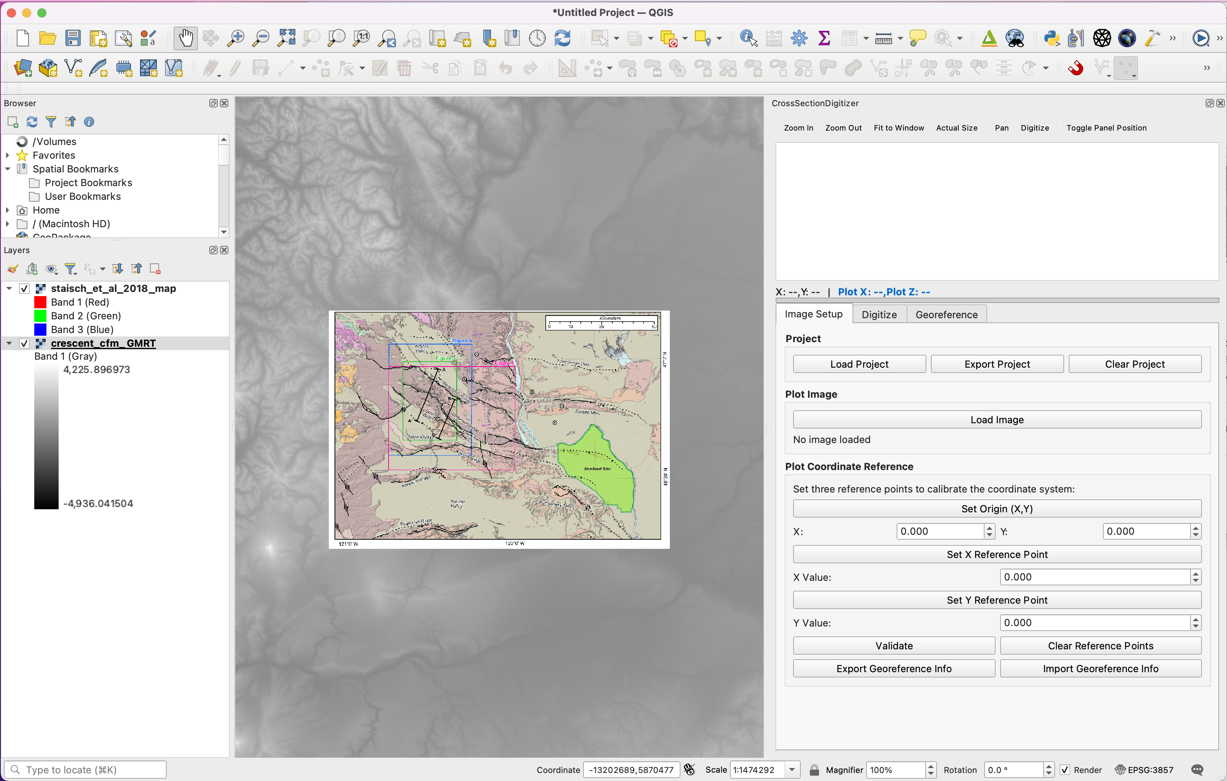Click Filter Browser funnel icon

click(51, 122)
